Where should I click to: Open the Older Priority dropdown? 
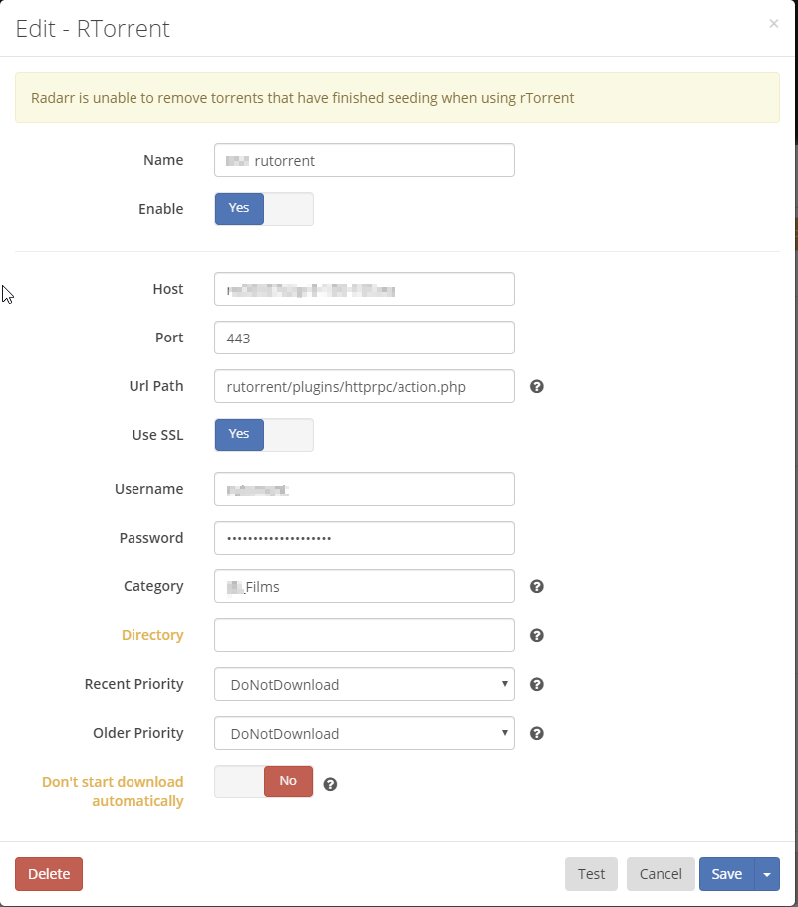click(x=364, y=733)
